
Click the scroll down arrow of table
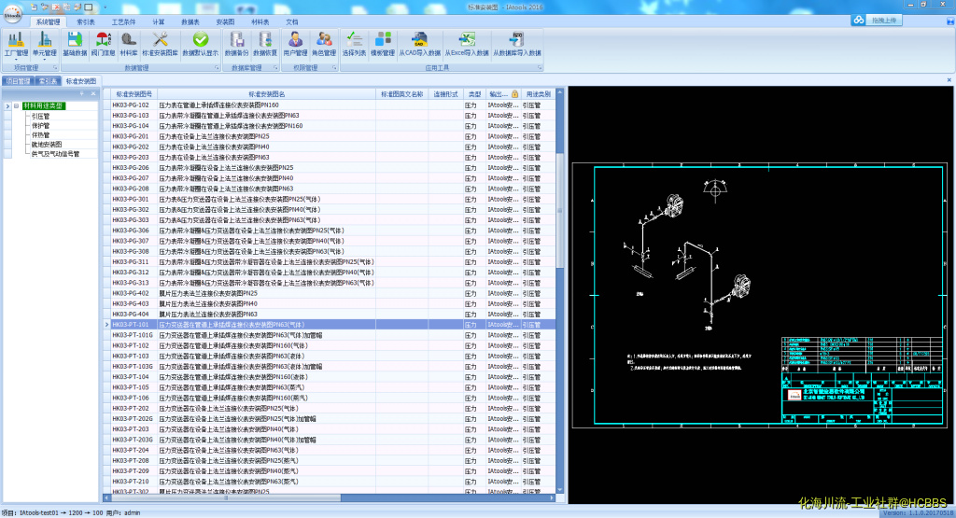pos(560,489)
